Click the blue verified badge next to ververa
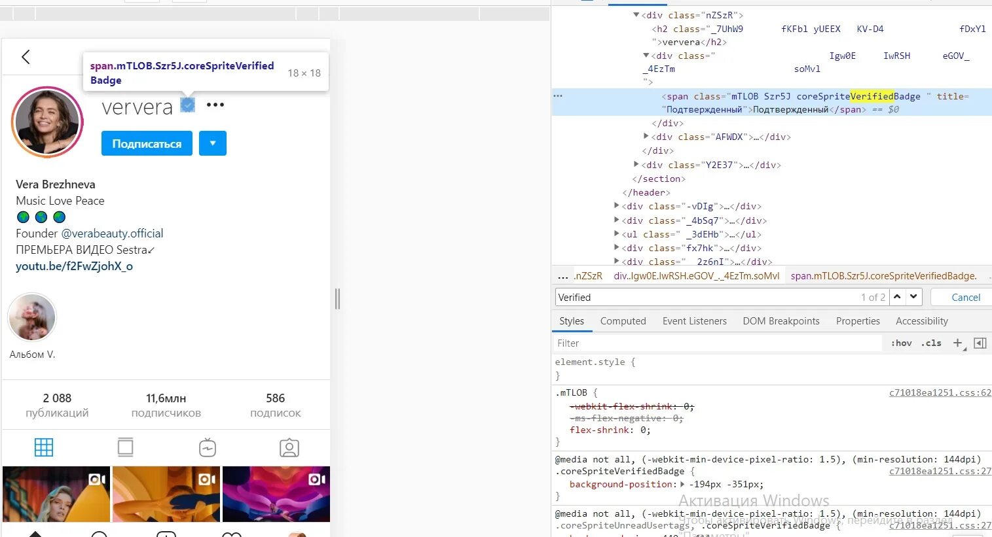 188,105
